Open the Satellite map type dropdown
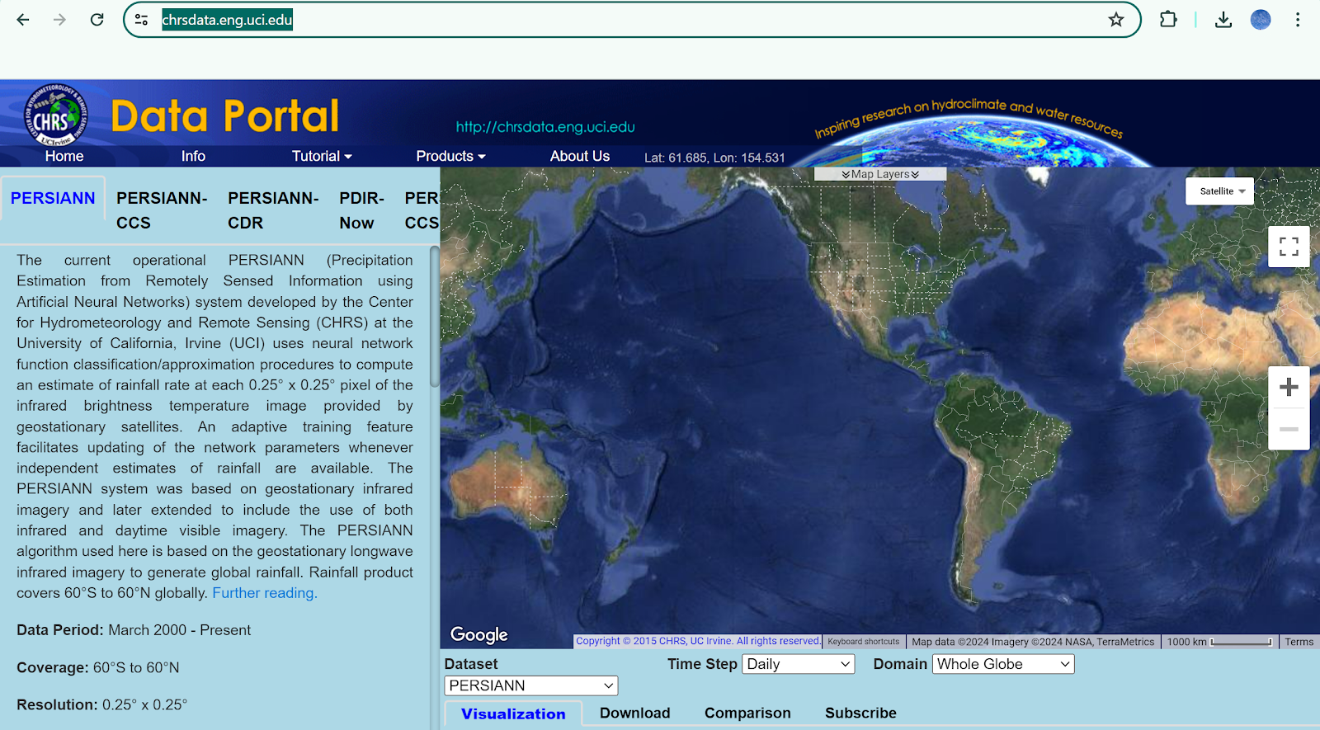 (x=1220, y=191)
